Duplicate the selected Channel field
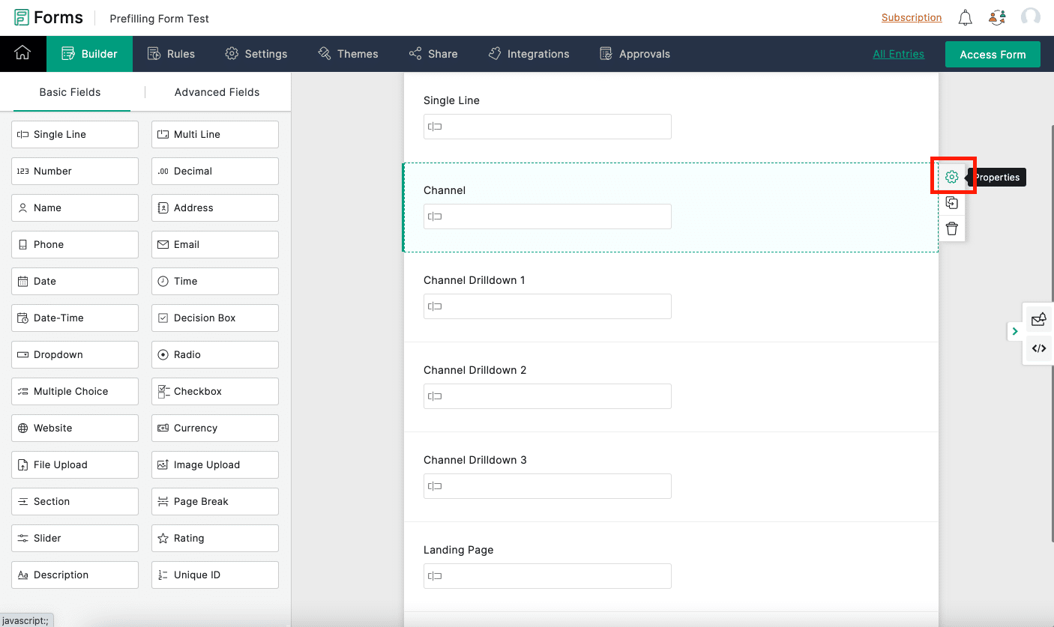 tap(952, 202)
